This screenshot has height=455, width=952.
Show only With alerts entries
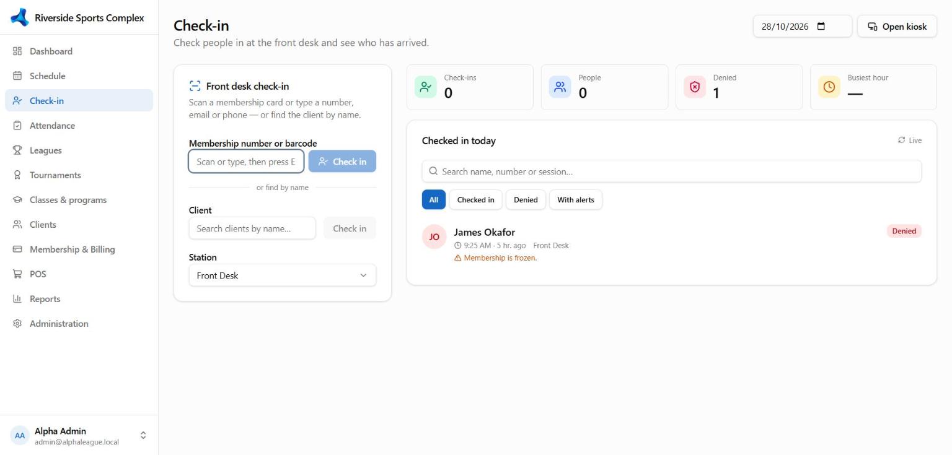point(576,200)
